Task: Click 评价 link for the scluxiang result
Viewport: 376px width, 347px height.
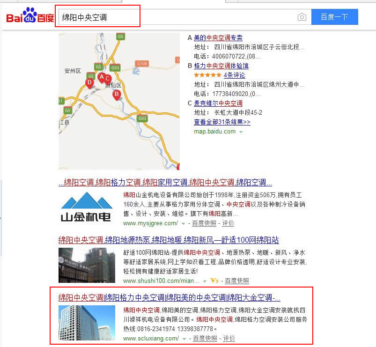Action: point(229,339)
